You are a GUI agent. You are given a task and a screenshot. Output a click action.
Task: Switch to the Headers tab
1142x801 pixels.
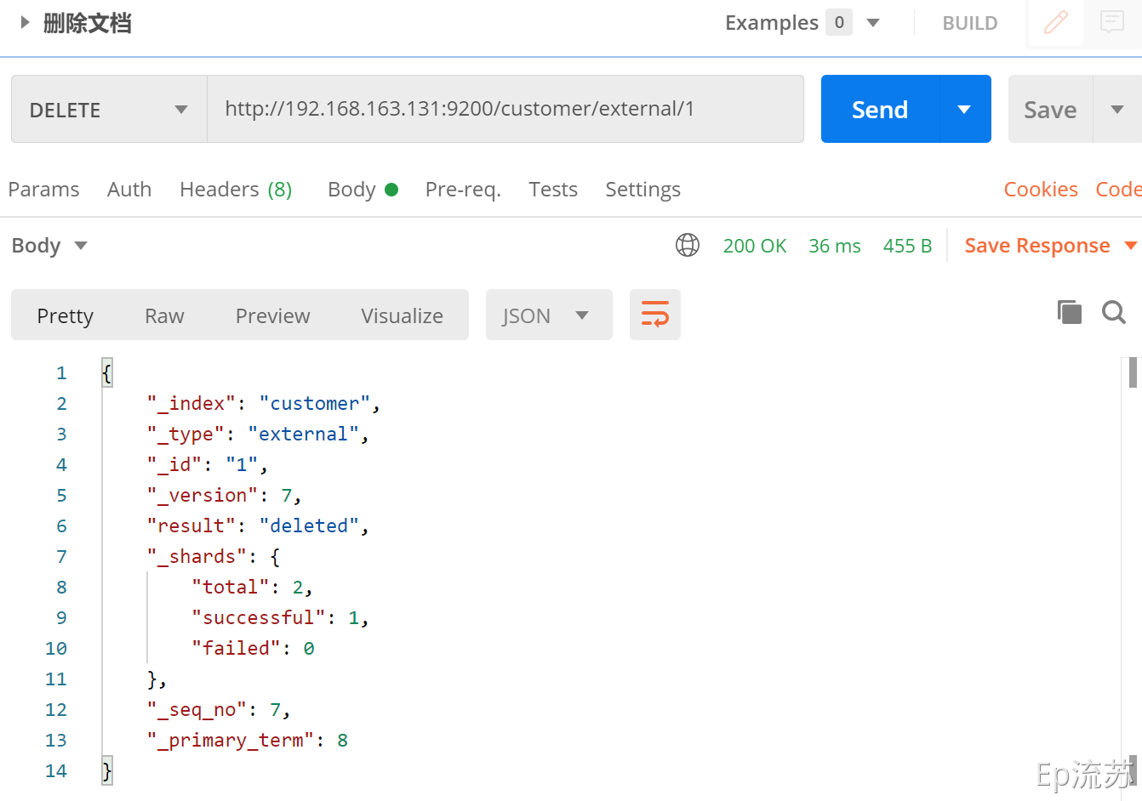pyautogui.click(x=236, y=190)
